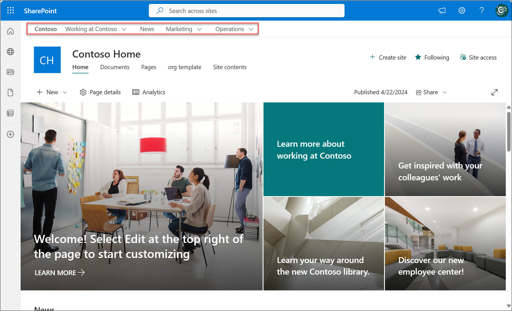Open the announcements megaphone icon
The width and height of the screenshot is (512, 311).
pos(442,10)
